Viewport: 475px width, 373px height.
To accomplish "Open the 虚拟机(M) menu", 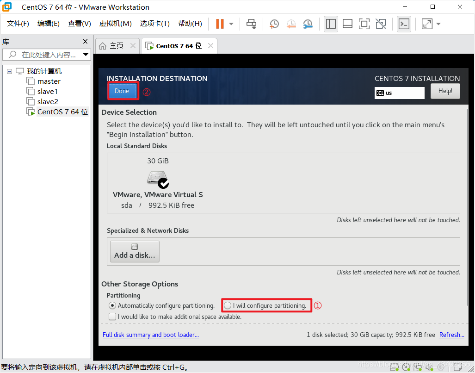I will (x=116, y=24).
